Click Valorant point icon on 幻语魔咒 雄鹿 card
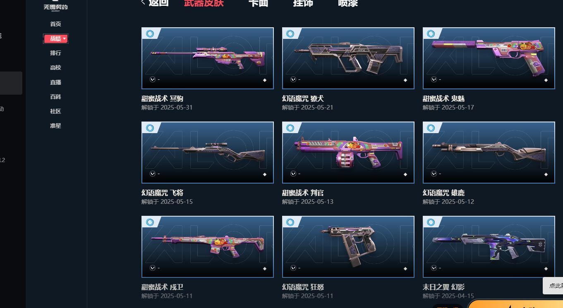The height and width of the screenshot is (308, 563). (x=434, y=174)
